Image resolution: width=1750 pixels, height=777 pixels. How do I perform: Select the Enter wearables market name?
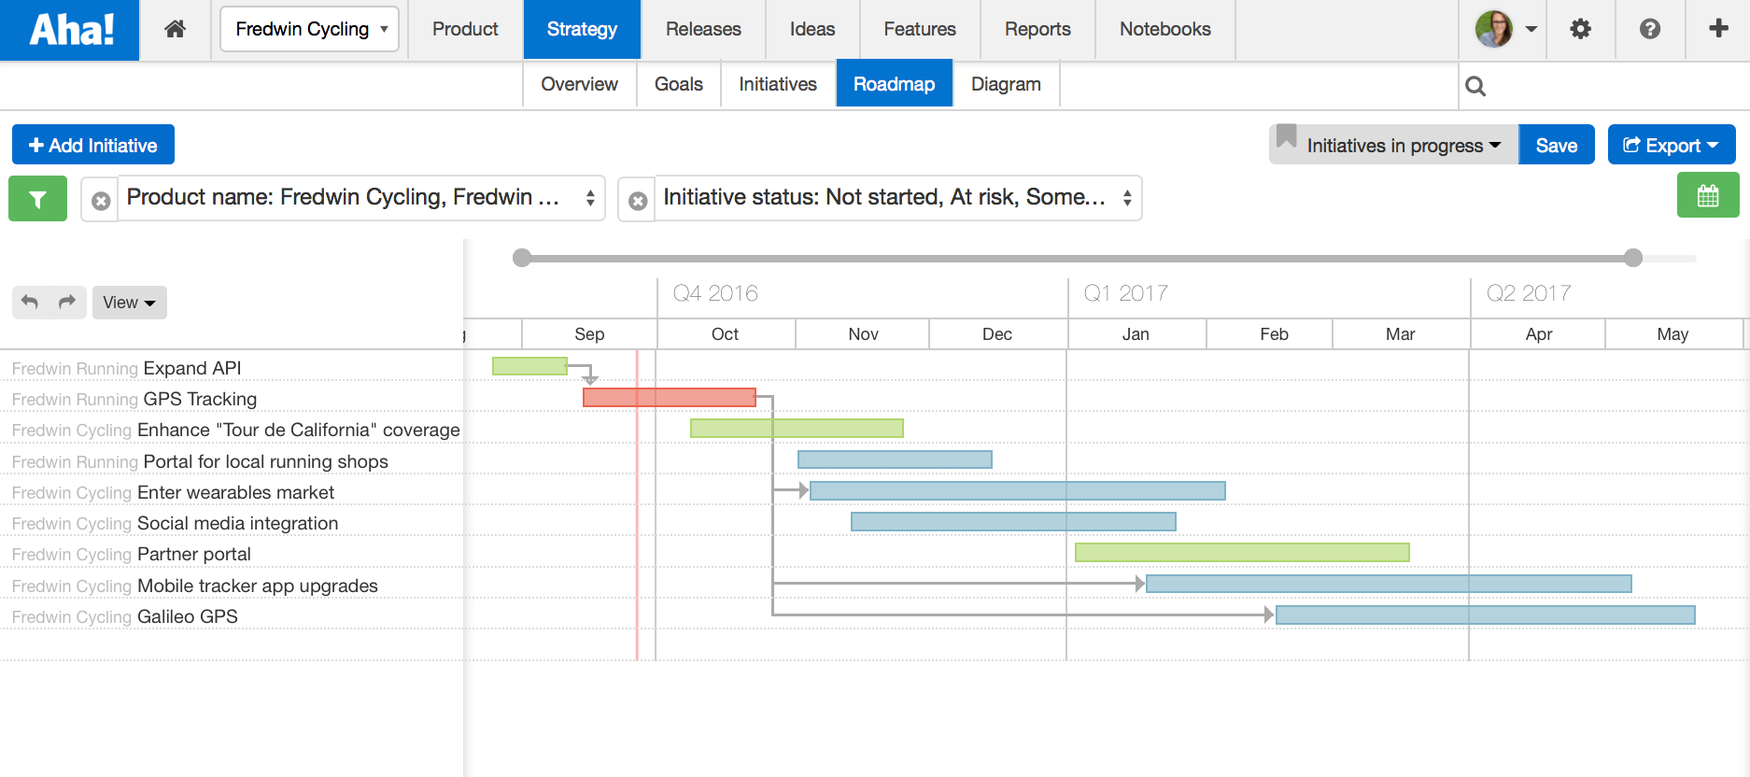pos(235,492)
